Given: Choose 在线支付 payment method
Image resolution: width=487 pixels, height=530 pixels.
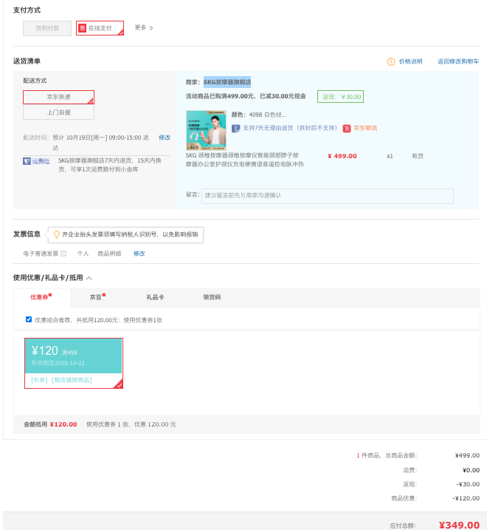Looking at the screenshot, I should [x=100, y=28].
